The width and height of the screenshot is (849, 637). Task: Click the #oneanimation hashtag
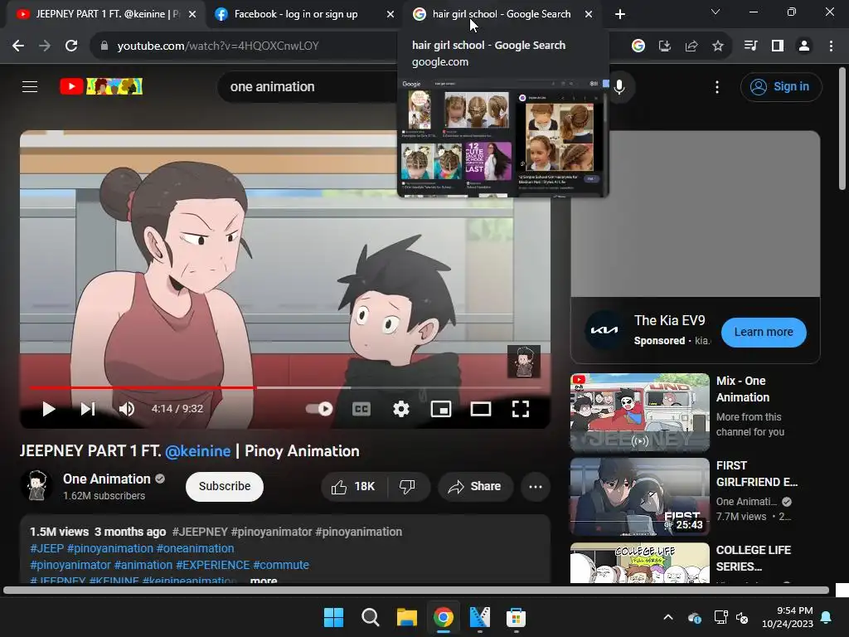(195, 549)
